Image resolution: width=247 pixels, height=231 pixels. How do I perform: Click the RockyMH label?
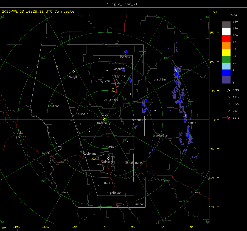coord(72,77)
